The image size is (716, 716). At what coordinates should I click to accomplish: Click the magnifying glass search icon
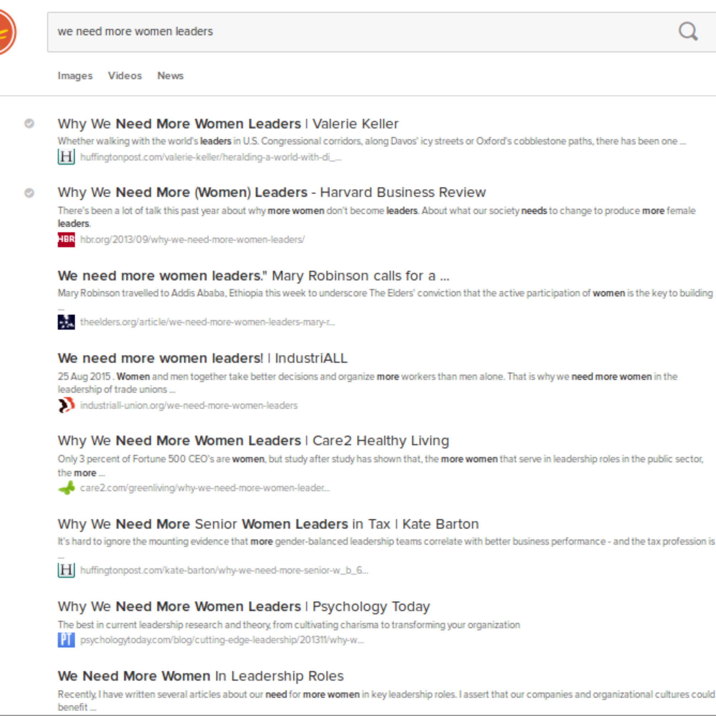688,32
